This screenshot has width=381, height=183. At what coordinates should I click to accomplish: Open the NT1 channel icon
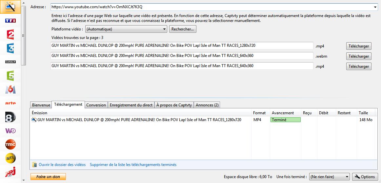click(x=10, y=158)
